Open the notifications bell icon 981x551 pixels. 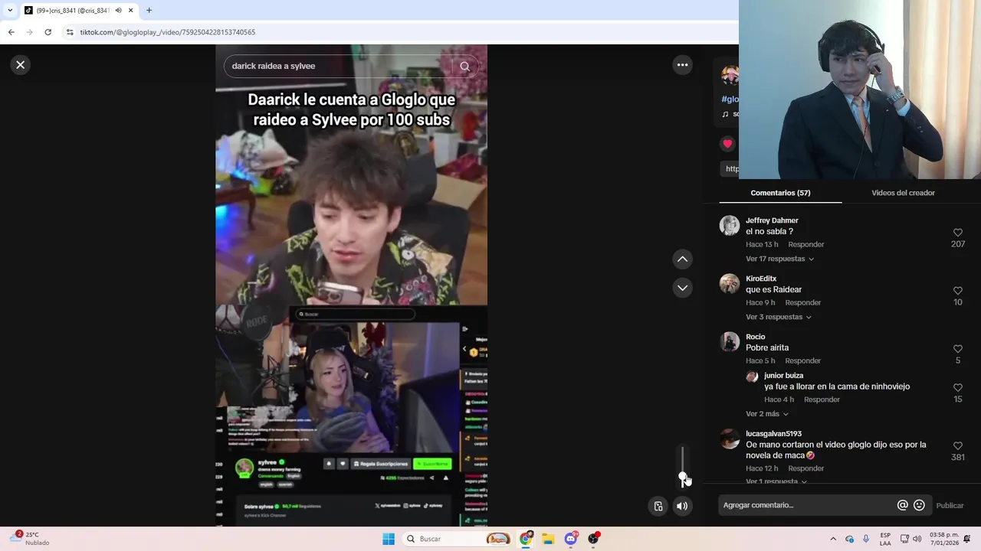967,539
